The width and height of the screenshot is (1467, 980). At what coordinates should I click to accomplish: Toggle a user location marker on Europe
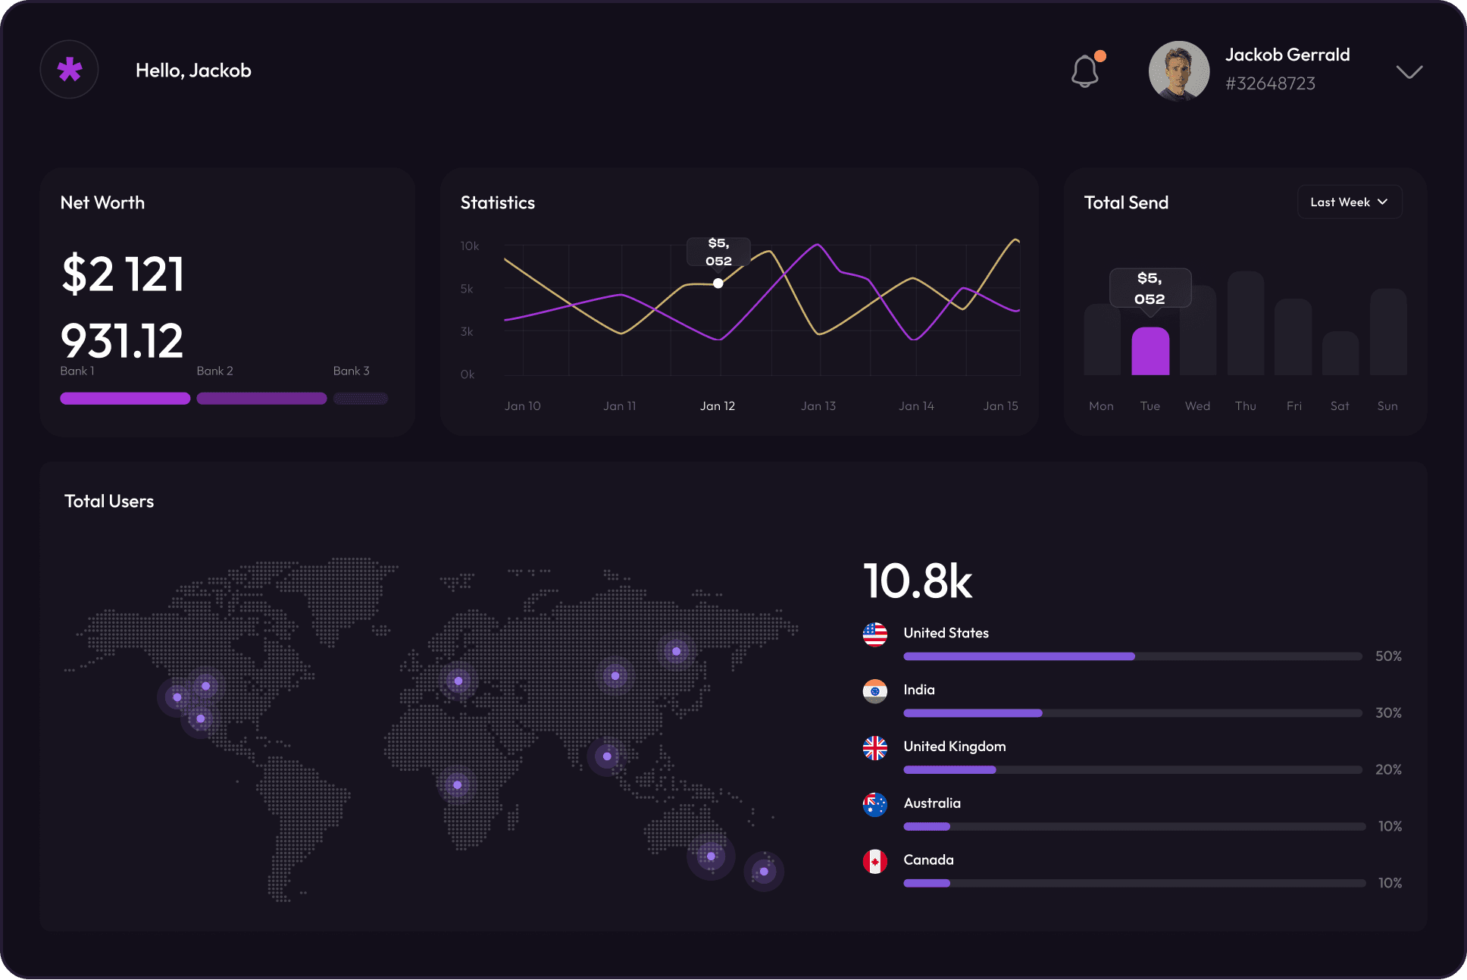click(457, 681)
